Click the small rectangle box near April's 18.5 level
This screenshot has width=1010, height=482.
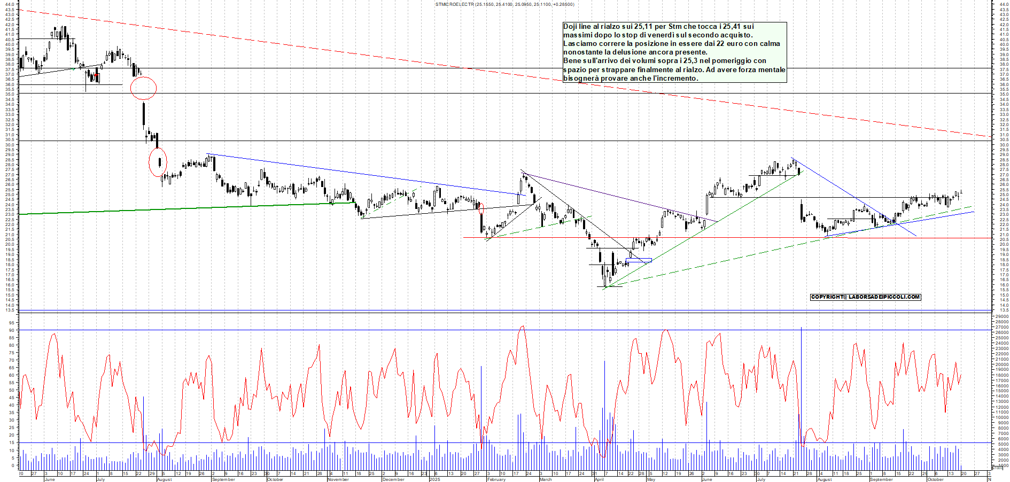tap(639, 260)
